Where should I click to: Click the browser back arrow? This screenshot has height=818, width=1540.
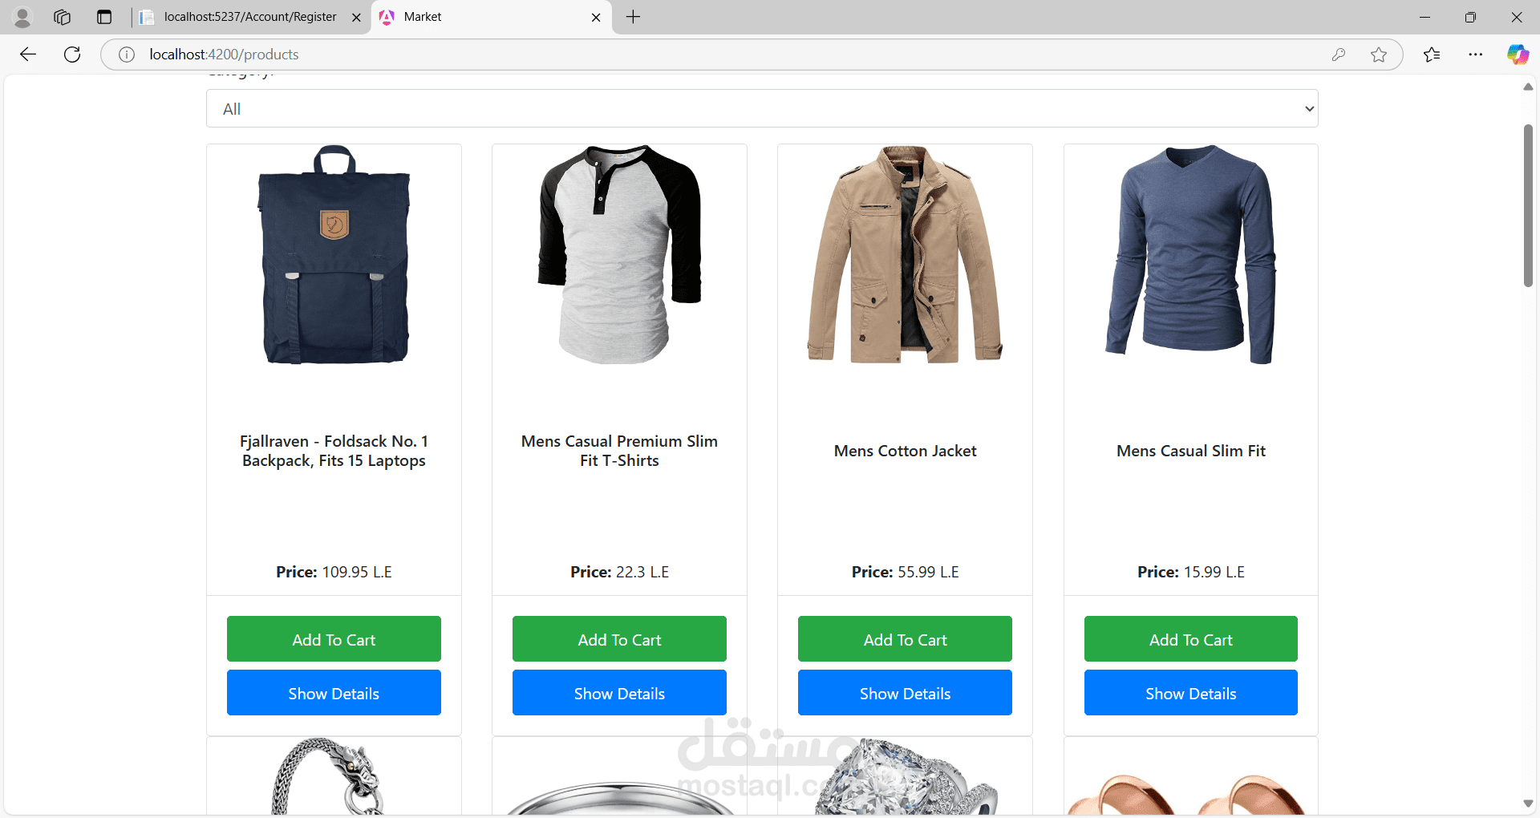pyautogui.click(x=28, y=55)
